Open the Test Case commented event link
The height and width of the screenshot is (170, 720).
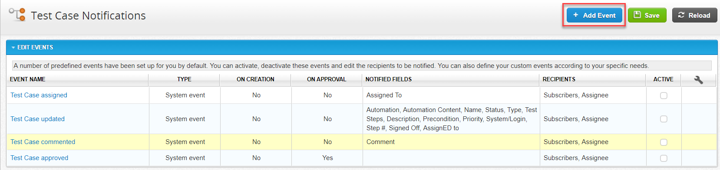(43, 142)
